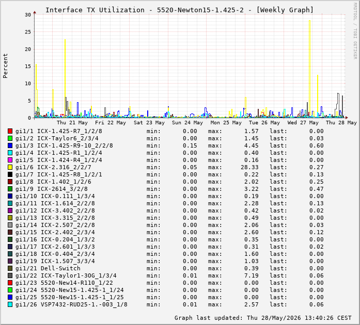Click the brown swatch for gi1/15 ICX-2.402_2/3/4
This screenshot has height=325, width=360.
pos(10,232)
